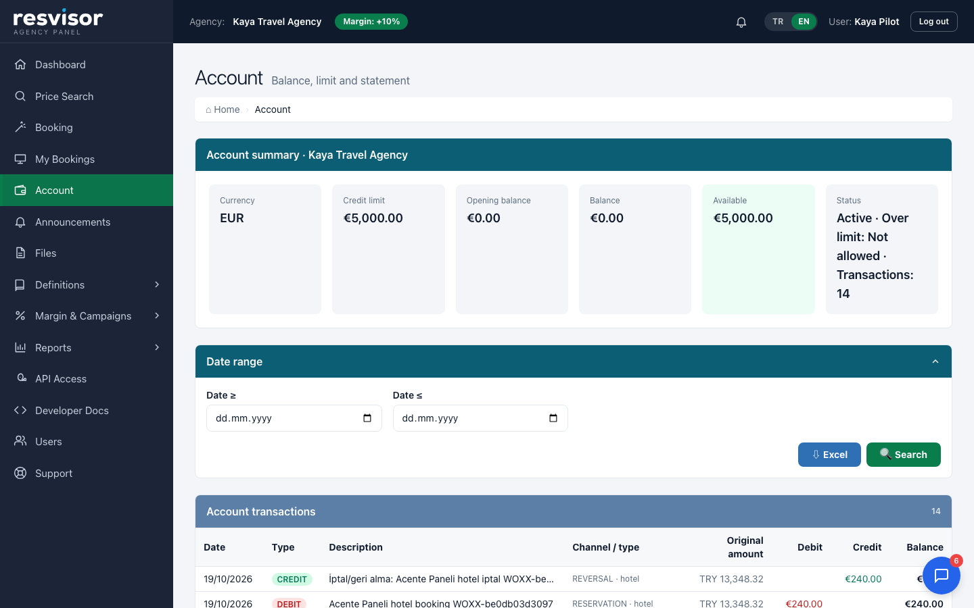Click the Price Search magnifier icon

pyautogui.click(x=20, y=97)
